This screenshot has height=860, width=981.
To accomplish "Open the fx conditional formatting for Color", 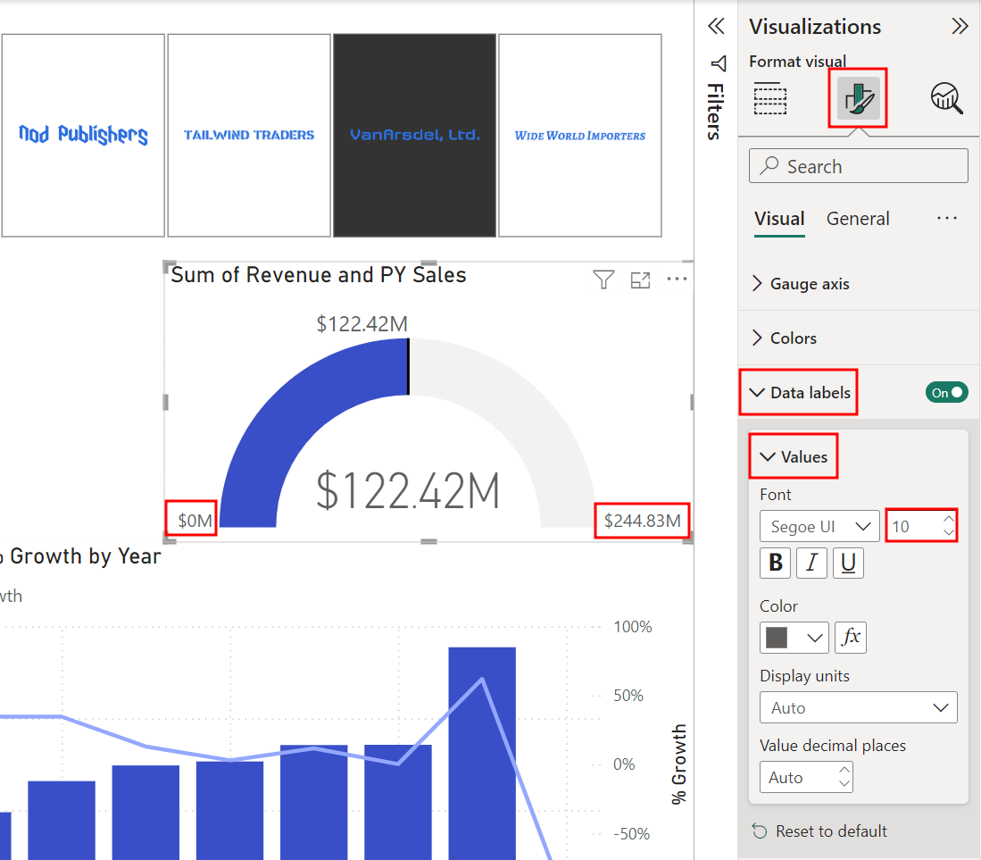I will click(x=851, y=637).
